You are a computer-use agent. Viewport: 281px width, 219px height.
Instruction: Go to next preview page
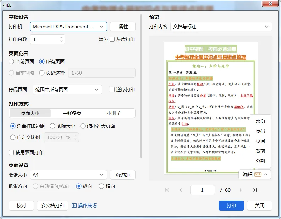241,190
